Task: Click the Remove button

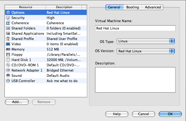Action: click(44, 102)
